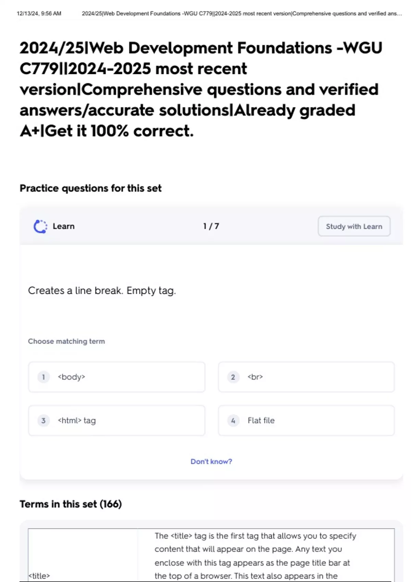The image size is (411, 582).
Task: Select the number 4 badge beside Flat file
Action: (x=233, y=420)
